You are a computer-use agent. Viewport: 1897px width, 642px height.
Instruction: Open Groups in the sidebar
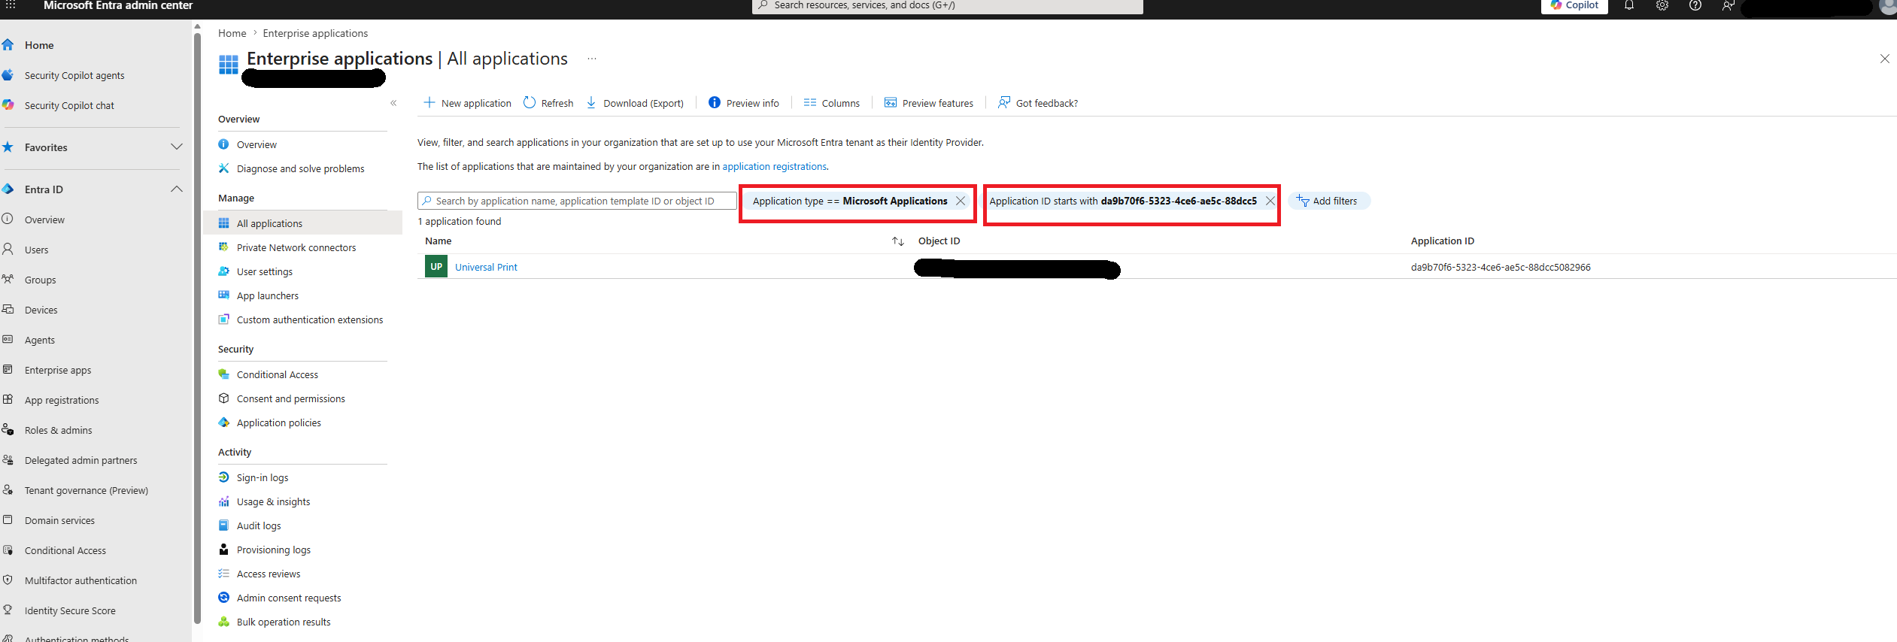40,280
